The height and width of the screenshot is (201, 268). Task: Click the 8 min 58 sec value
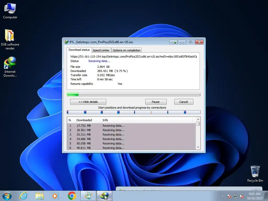105,79
